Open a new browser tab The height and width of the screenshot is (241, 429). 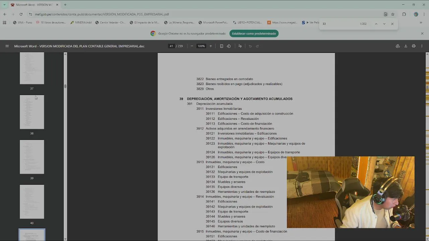pyautogui.click(x=65, y=5)
